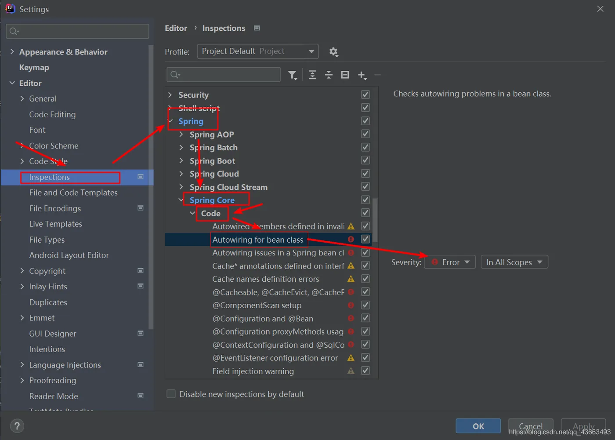Toggle @Configuration and @Bean checkbox
615x440 pixels.
[x=365, y=318]
